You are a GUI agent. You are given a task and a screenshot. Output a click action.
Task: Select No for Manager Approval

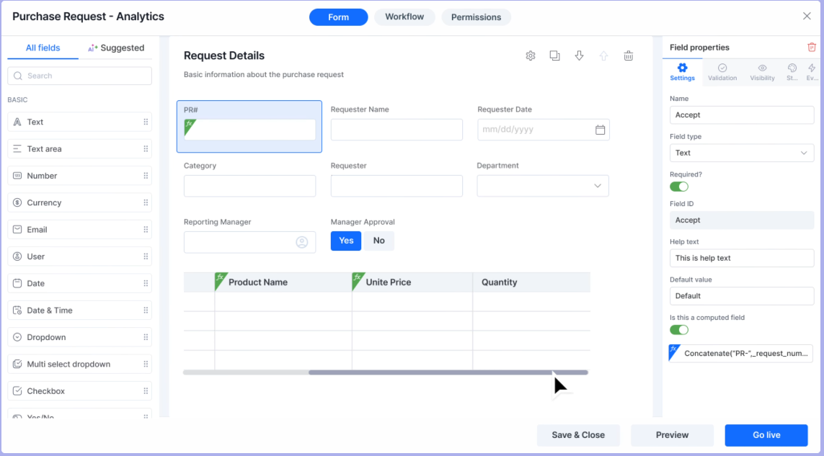379,241
